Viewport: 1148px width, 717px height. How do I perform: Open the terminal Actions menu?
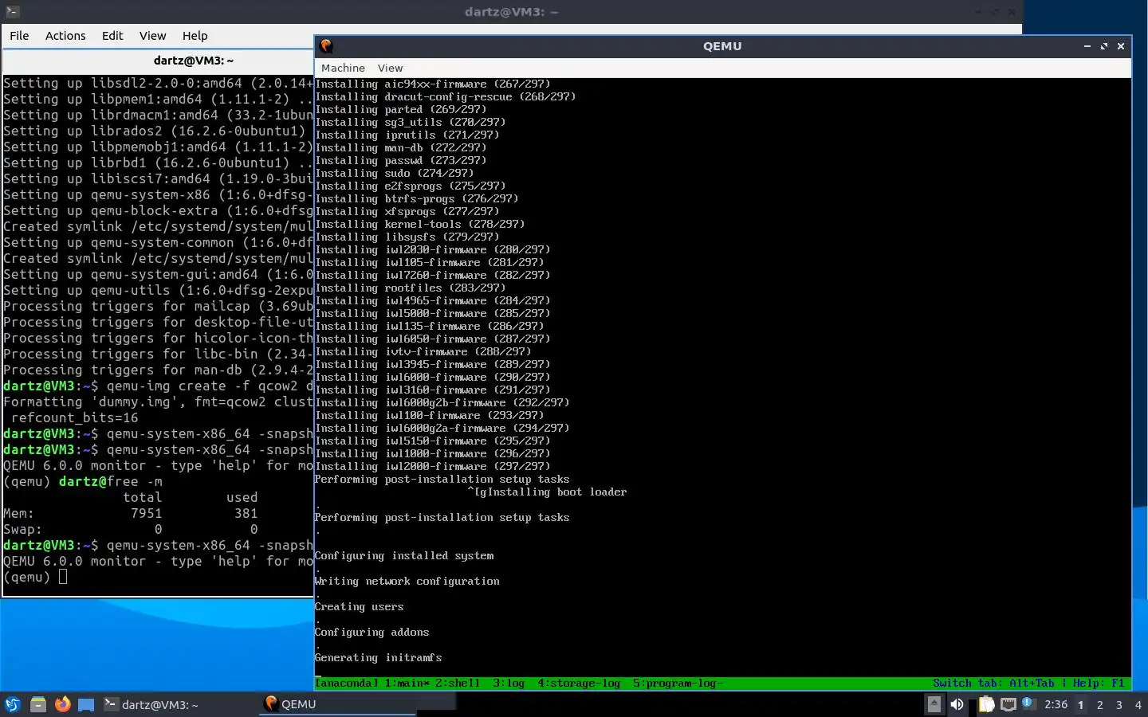65,35
